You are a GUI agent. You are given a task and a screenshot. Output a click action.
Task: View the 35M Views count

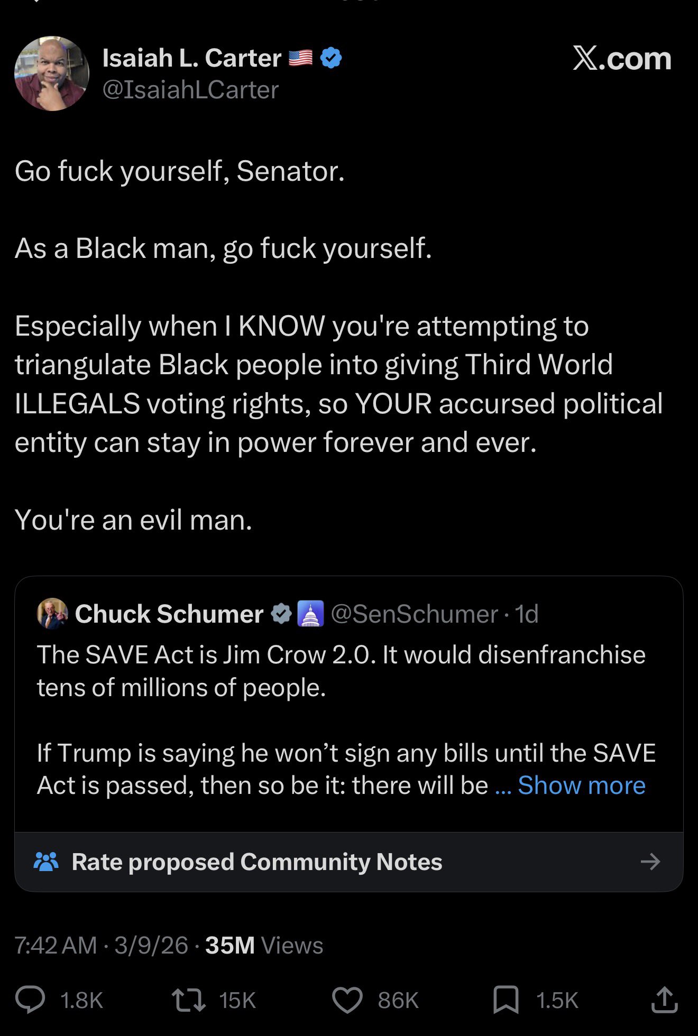(x=264, y=945)
